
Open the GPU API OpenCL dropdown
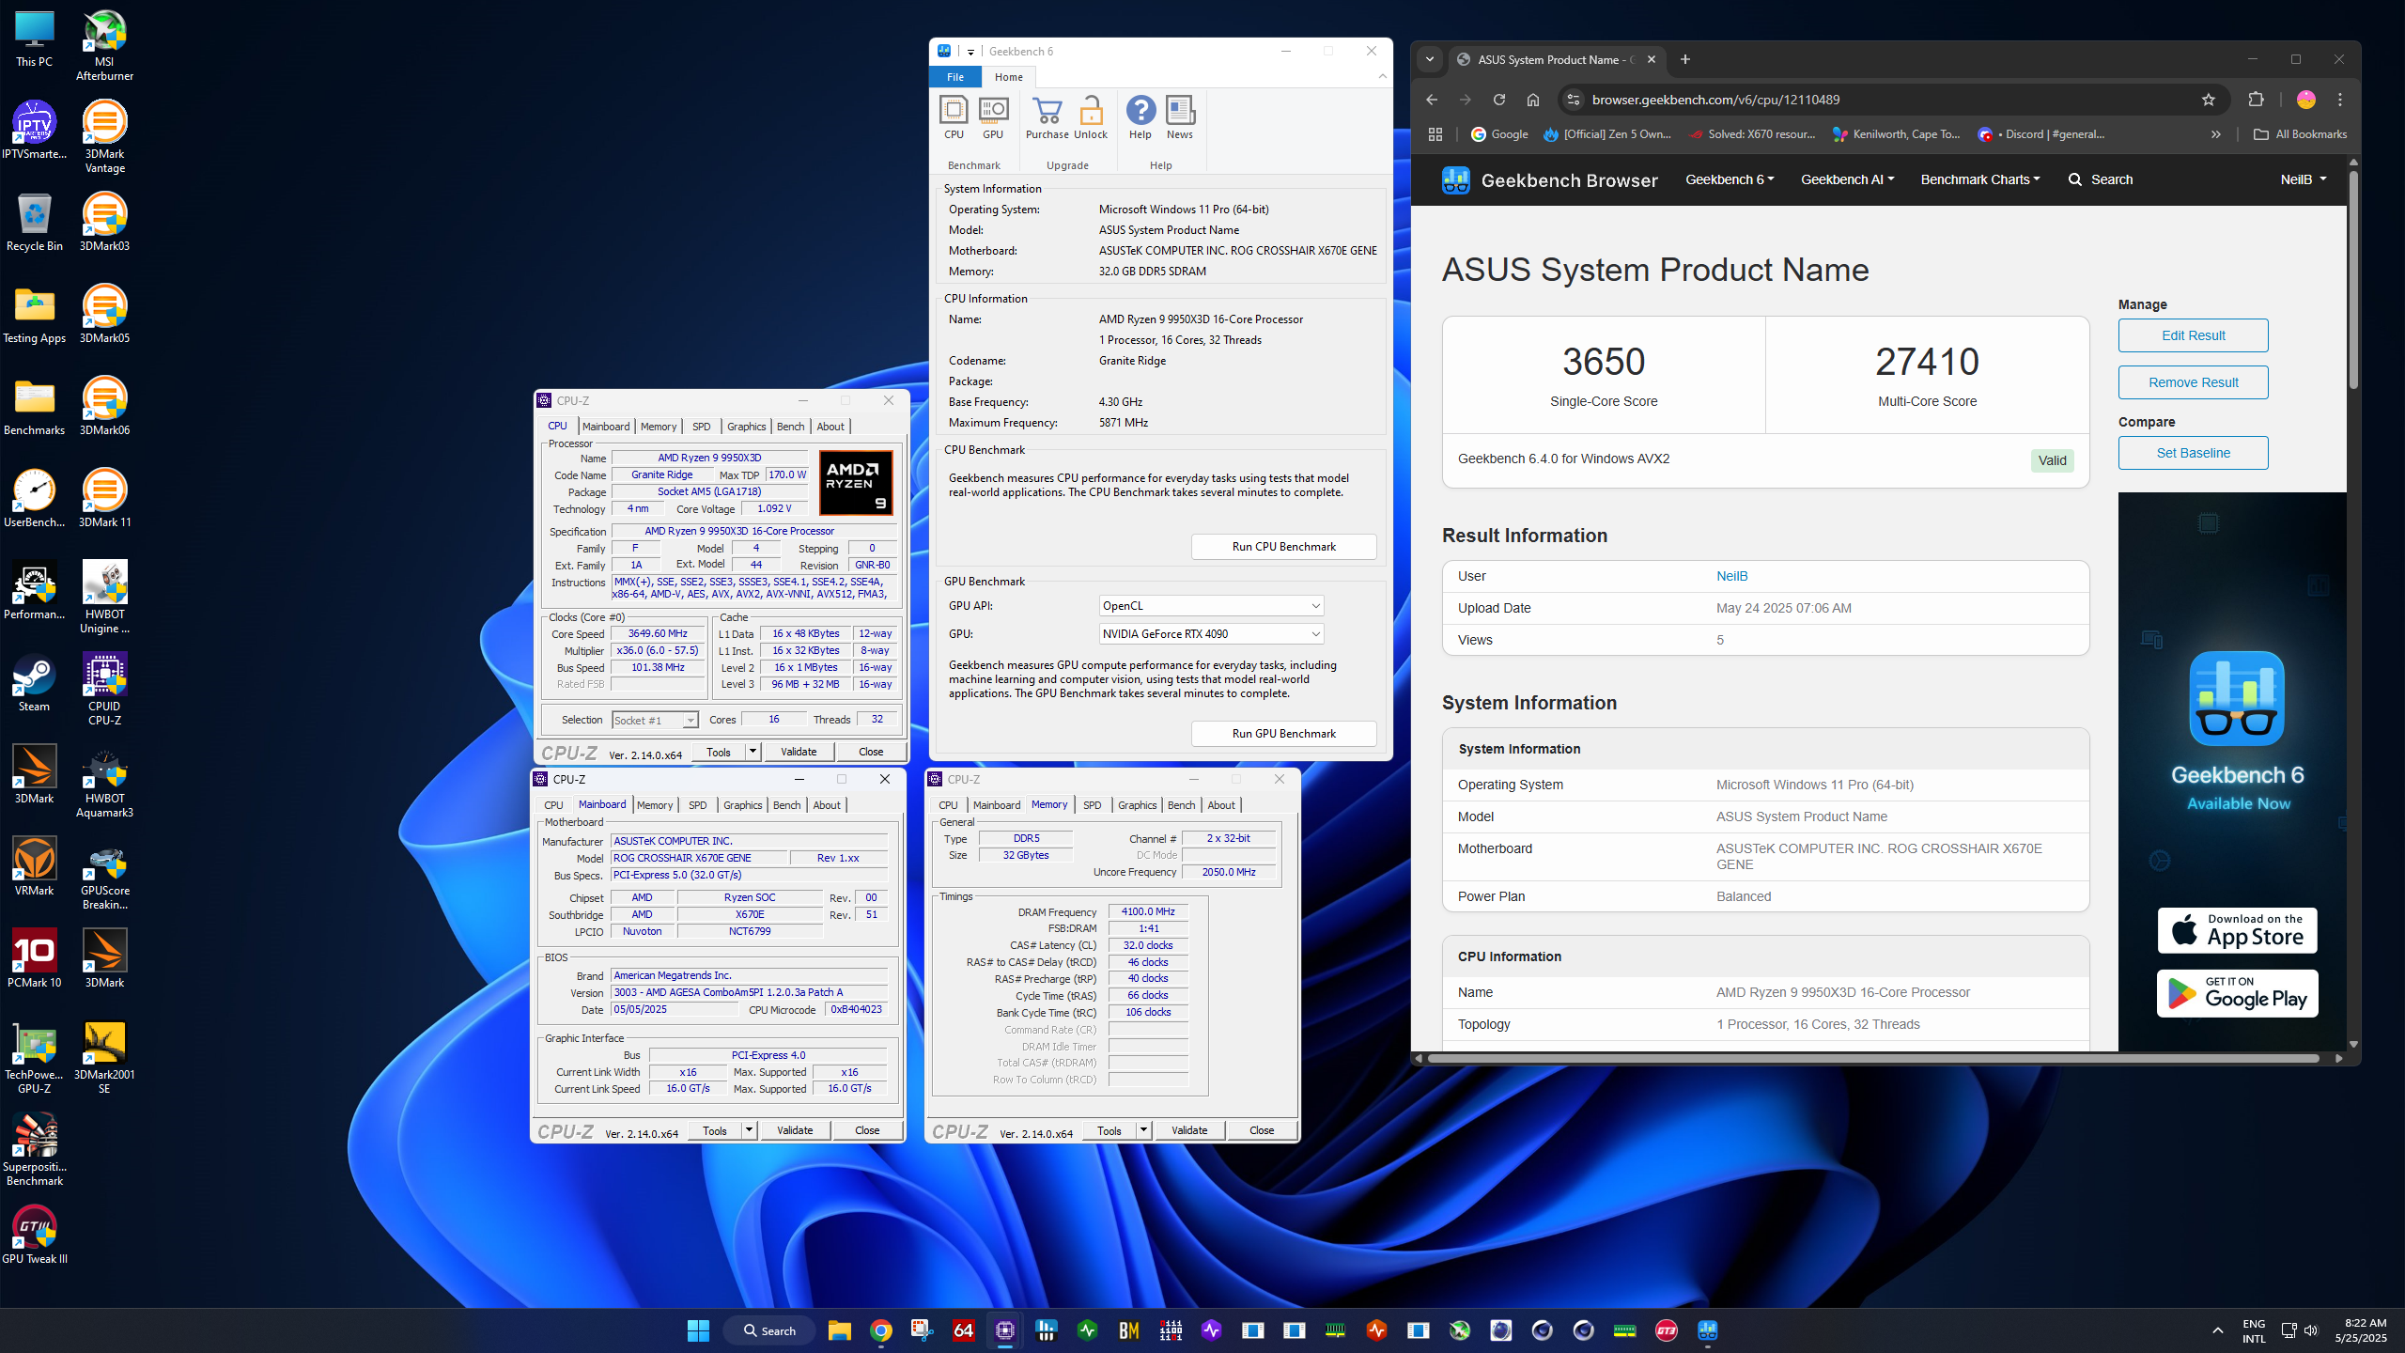pos(1212,606)
